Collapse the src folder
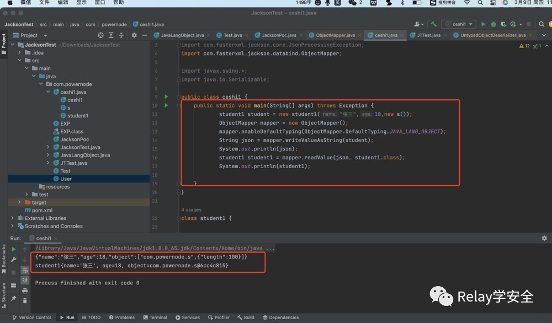 coord(19,61)
